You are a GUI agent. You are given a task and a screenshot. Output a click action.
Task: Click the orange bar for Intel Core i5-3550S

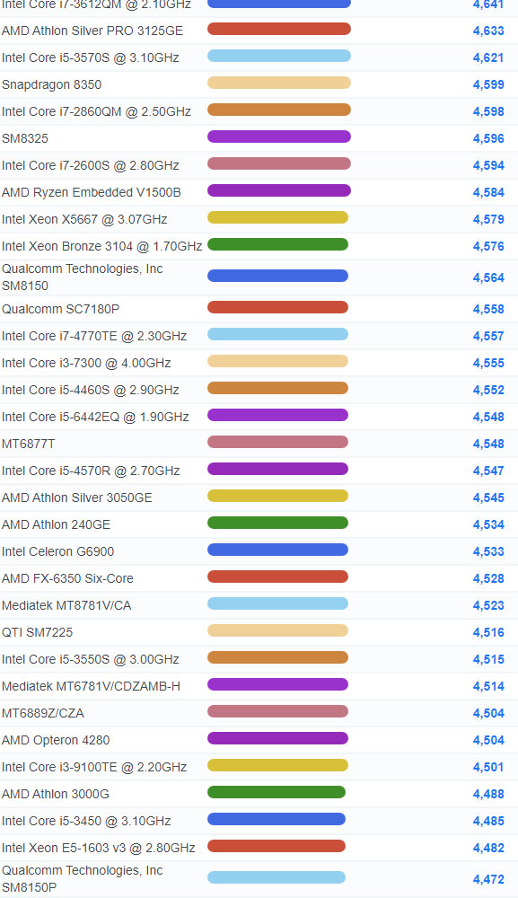coord(277,657)
